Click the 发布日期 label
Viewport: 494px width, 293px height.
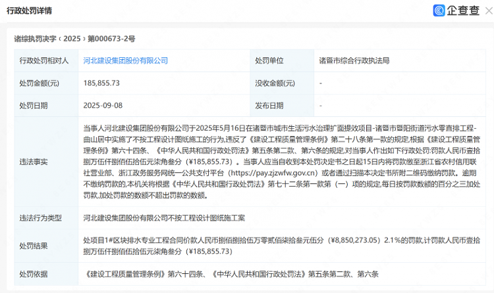[269, 106]
